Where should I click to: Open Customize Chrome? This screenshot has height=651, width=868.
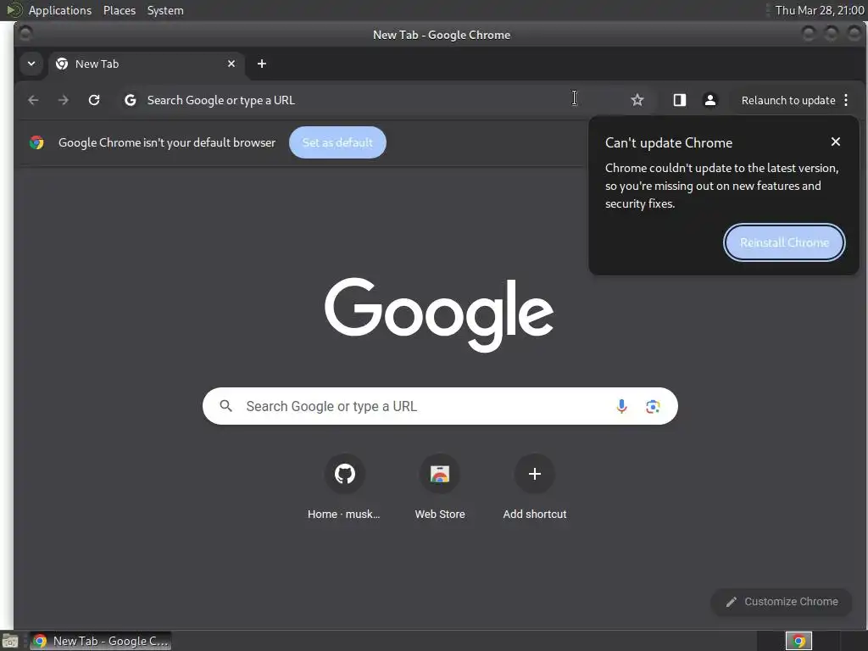coord(782,601)
